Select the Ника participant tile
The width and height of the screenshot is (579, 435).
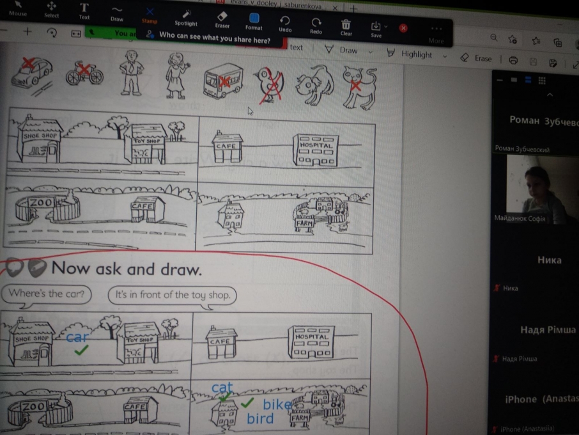(x=535, y=260)
